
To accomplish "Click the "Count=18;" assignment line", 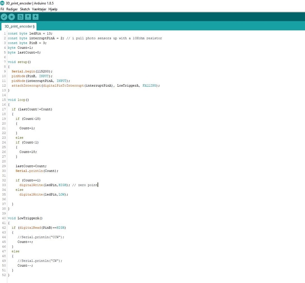I will [x=28, y=152].
